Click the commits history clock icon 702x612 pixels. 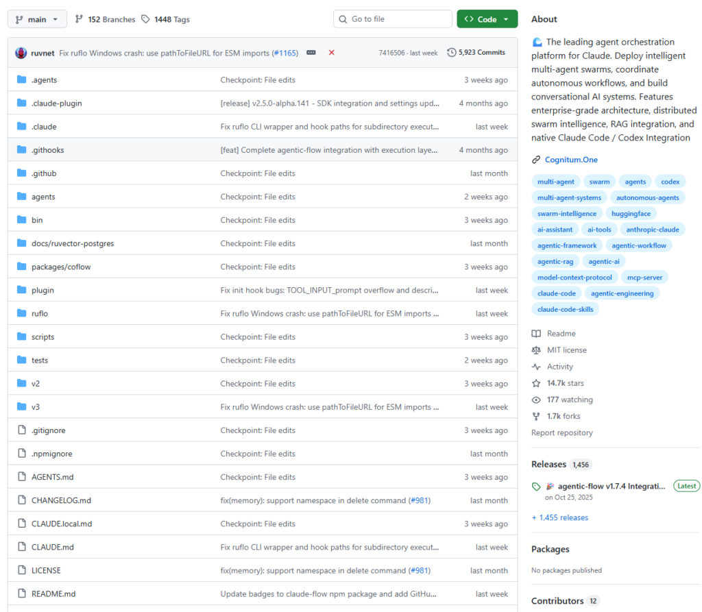[x=451, y=53]
